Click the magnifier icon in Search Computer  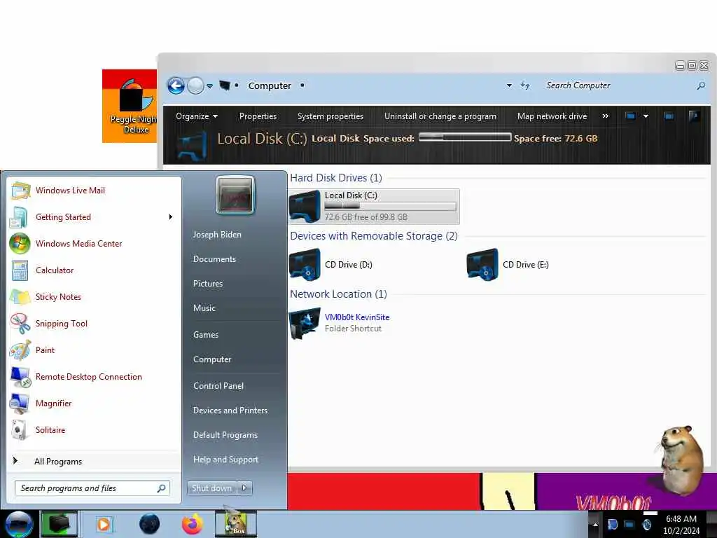[701, 85]
